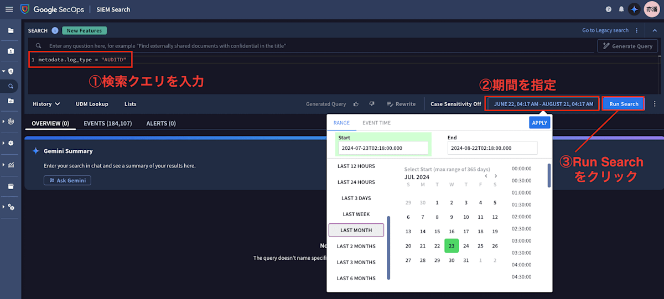Open the help question mark icon
The height and width of the screenshot is (299, 664).
(x=609, y=9)
